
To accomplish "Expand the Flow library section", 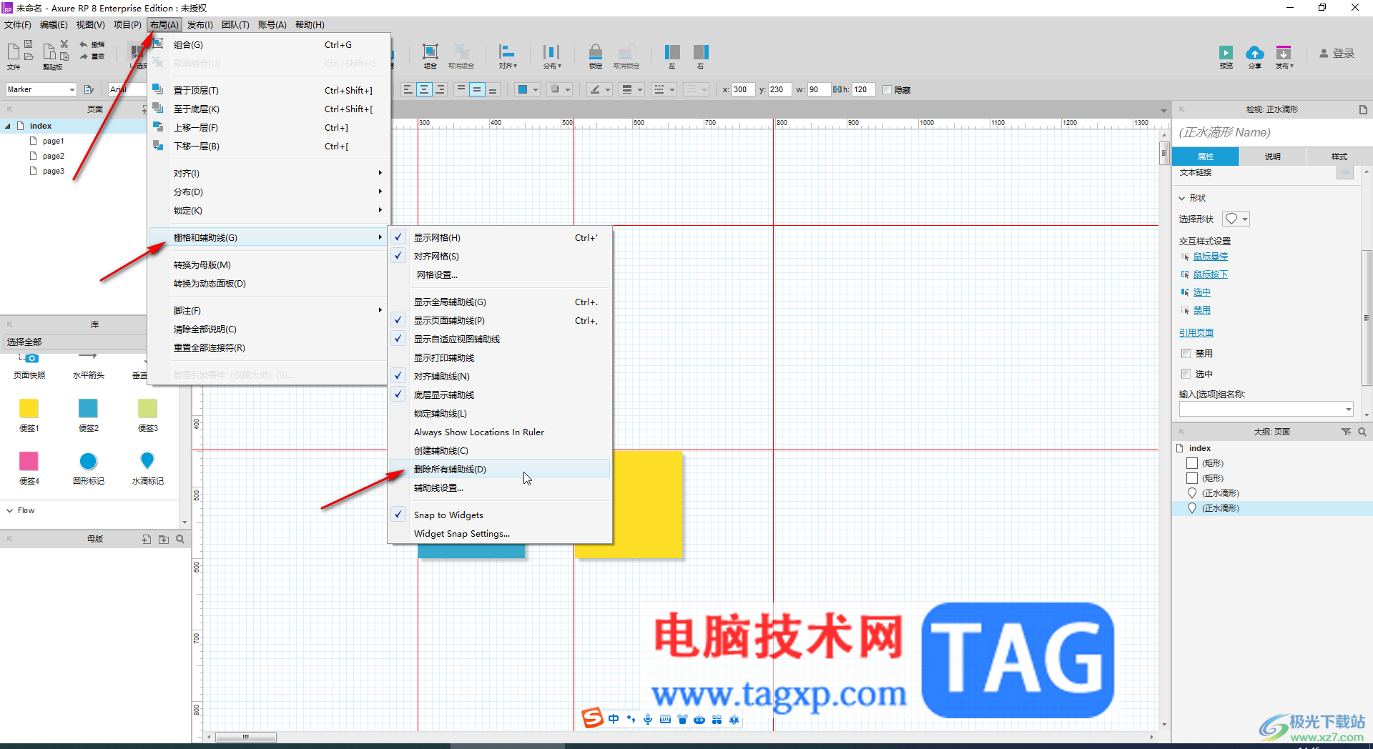I will pyautogui.click(x=10, y=510).
